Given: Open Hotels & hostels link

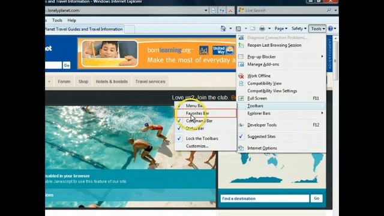Looking at the screenshot, I should 112,82.
